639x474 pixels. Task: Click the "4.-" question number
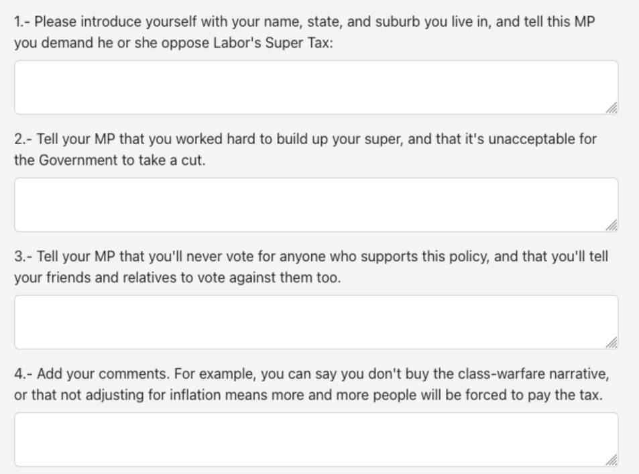coord(23,373)
